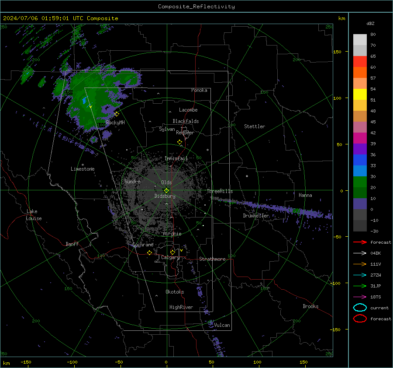Click the Limestone label

coord(83,169)
